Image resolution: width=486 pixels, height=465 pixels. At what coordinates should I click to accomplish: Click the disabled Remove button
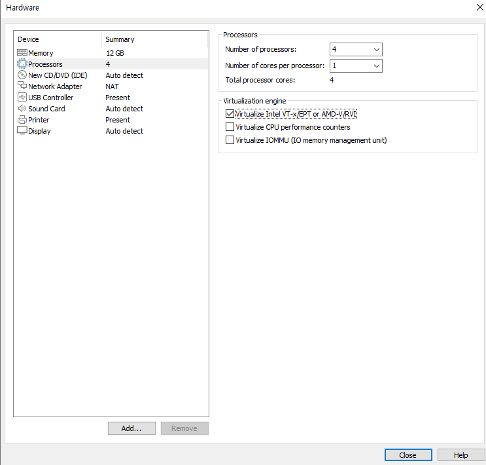tap(184, 428)
